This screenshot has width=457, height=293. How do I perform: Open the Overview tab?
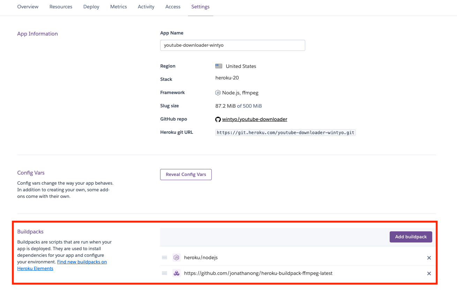(28, 7)
